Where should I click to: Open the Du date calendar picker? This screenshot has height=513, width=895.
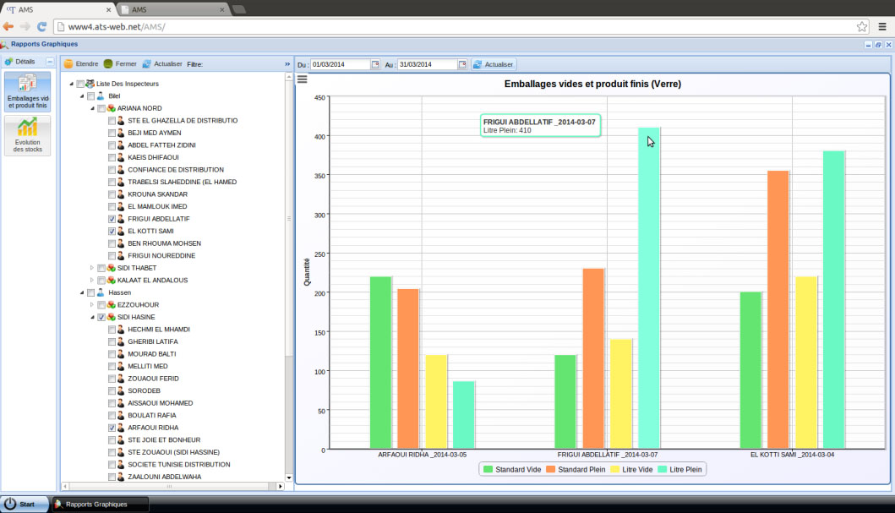[376, 64]
